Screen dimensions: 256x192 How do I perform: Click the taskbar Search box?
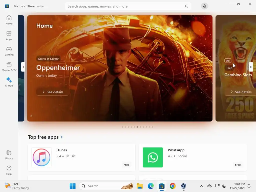[x=106, y=186]
